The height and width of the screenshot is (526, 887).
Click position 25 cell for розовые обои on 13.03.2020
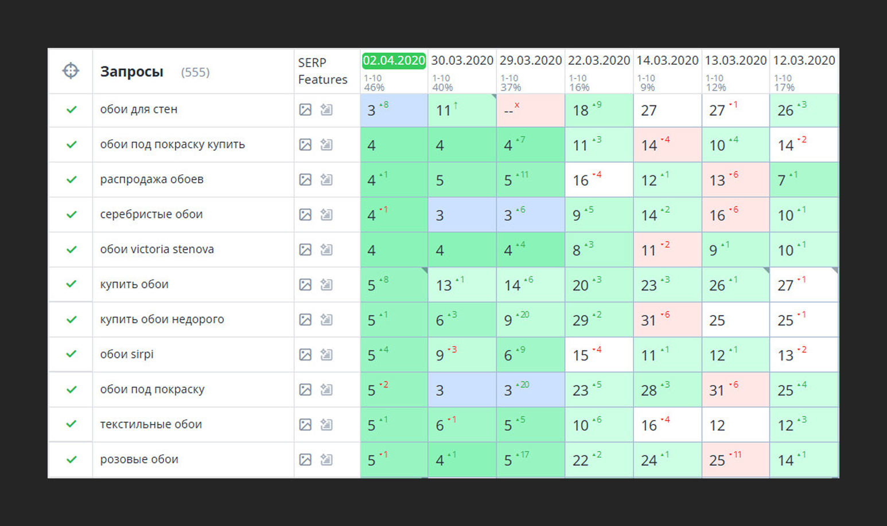pos(736,460)
